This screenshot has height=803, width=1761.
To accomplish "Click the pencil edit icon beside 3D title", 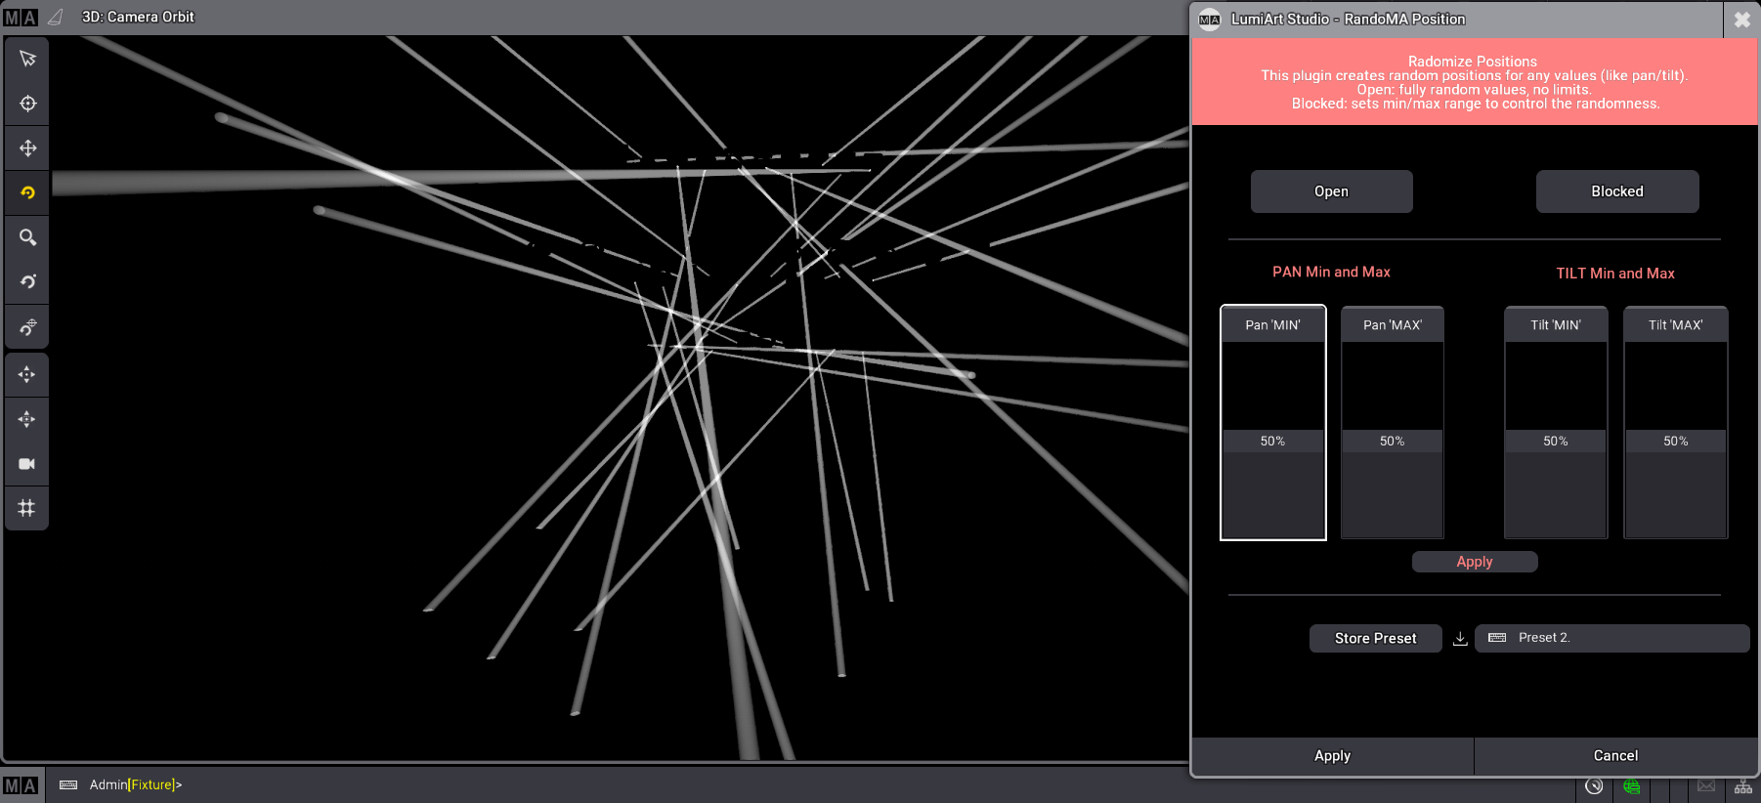I will 56,18.
